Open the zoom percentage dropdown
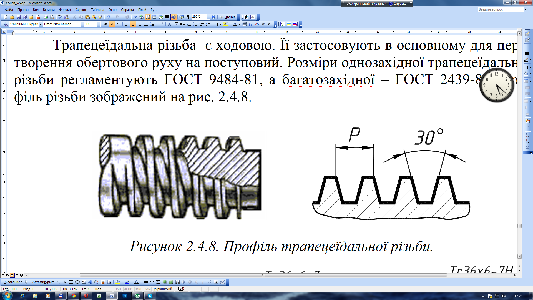 point(208,17)
